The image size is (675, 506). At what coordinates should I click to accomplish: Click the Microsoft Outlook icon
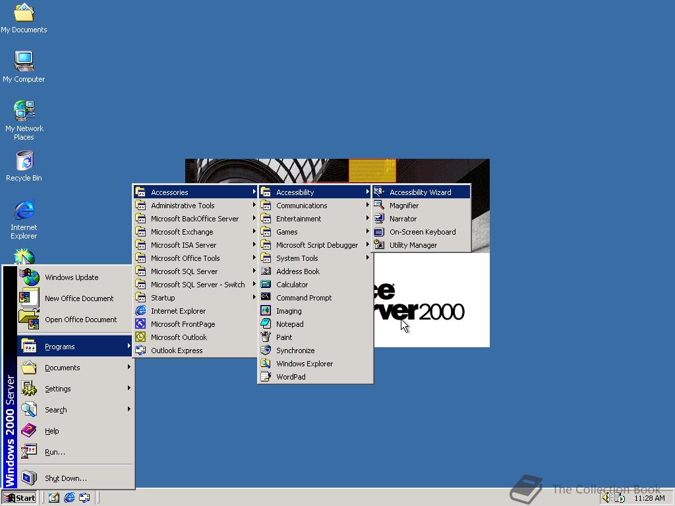pyautogui.click(x=140, y=337)
